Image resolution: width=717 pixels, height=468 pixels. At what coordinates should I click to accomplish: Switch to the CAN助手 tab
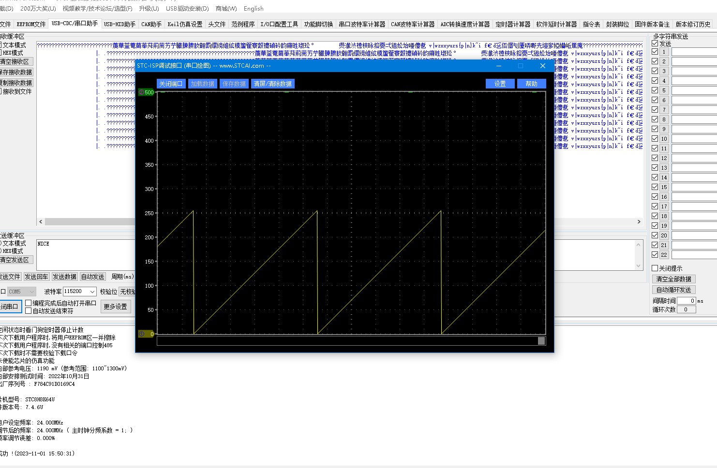tap(151, 24)
